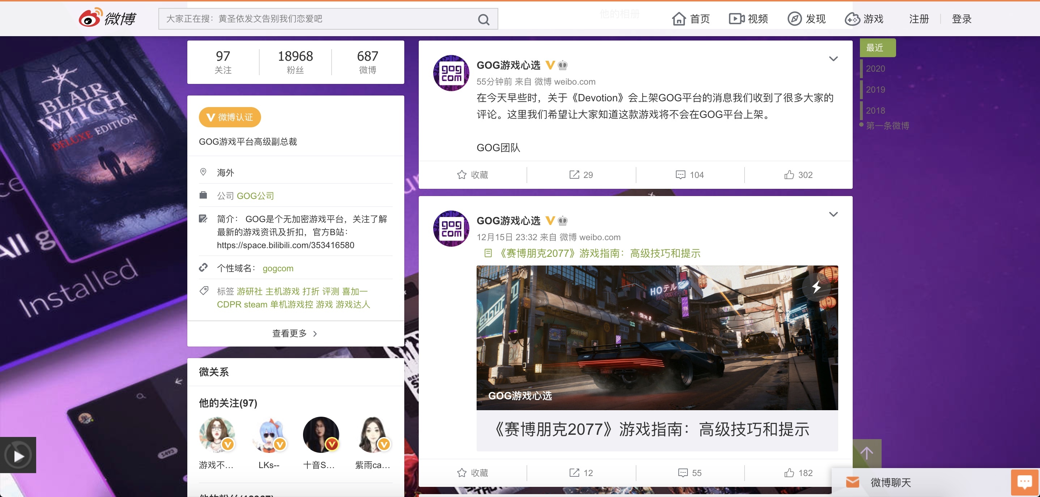Open the 视频 video navigation item
Viewport: 1040px width, 497px height.
(749, 19)
